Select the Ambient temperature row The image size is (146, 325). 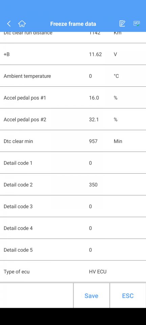tap(73, 76)
